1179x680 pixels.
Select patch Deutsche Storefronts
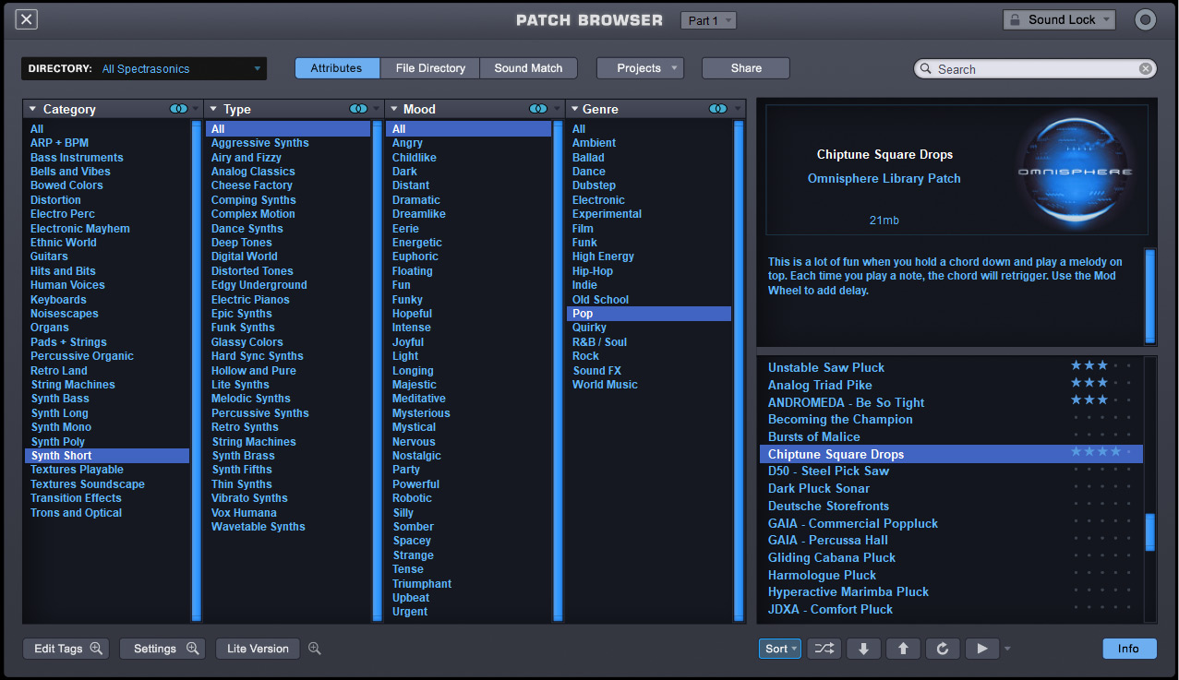[x=829, y=506]
